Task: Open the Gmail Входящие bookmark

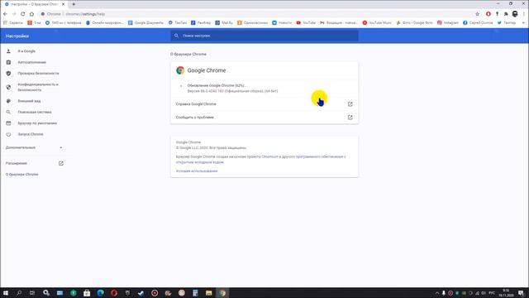Action: coord(338,22)
